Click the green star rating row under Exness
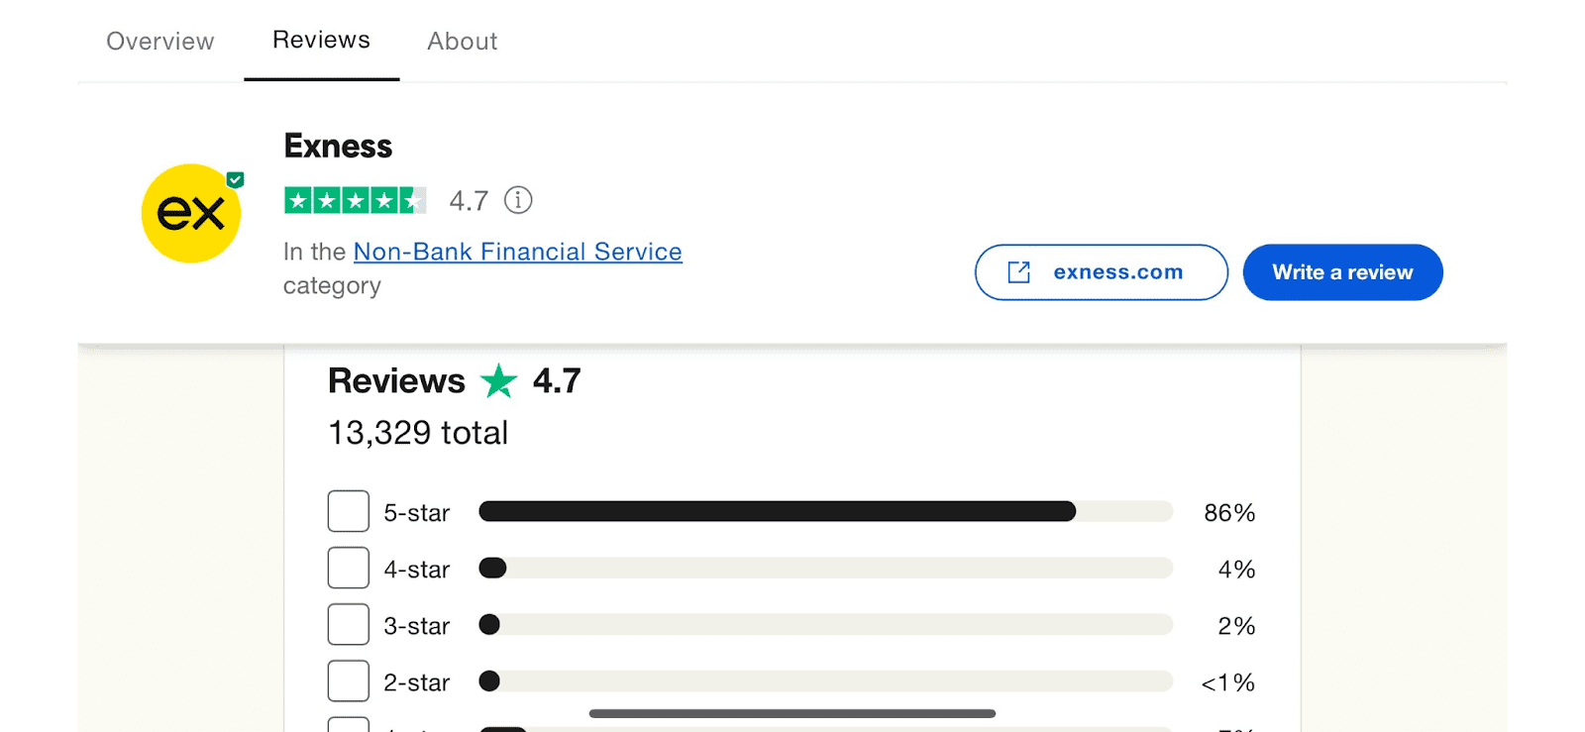 click(x=356, y=200)
